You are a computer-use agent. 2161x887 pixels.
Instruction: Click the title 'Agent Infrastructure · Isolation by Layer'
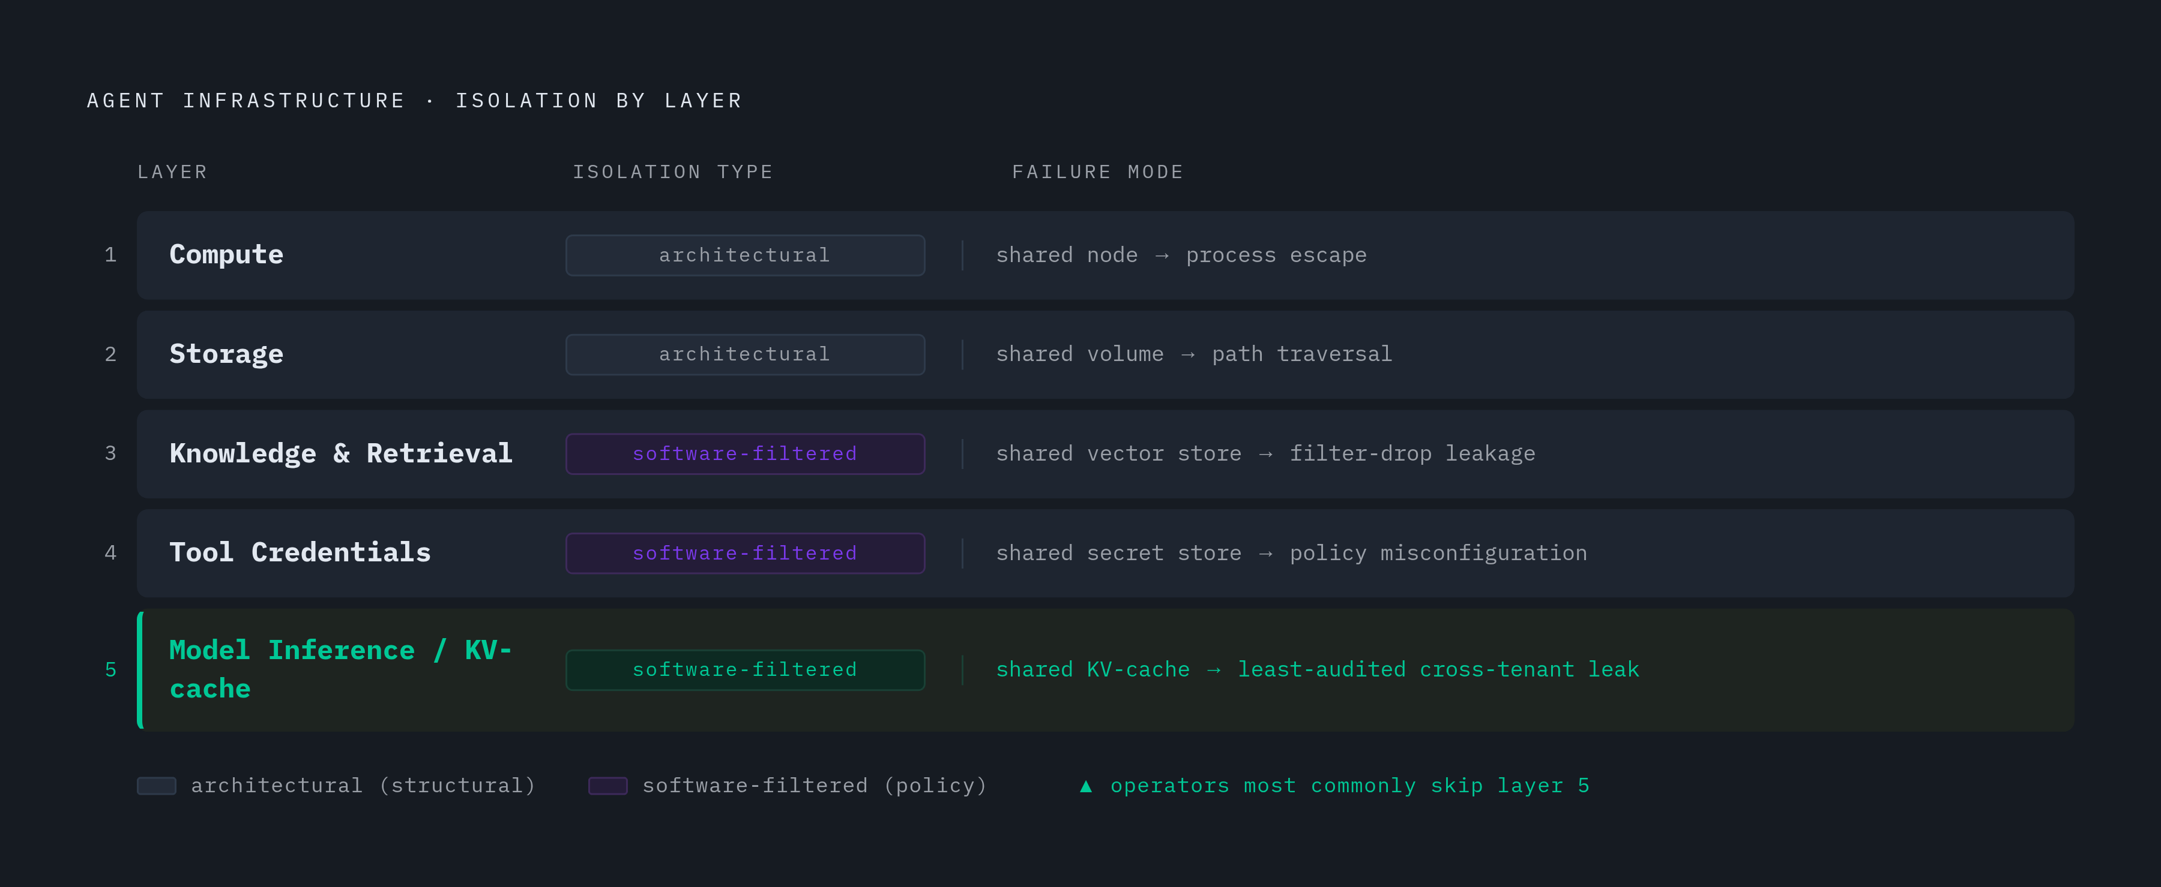pos(414,101)
